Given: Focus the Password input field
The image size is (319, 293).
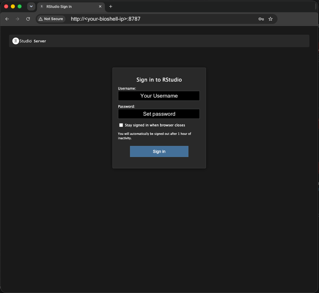Looking at the screenshot, I should coord(159,114).
